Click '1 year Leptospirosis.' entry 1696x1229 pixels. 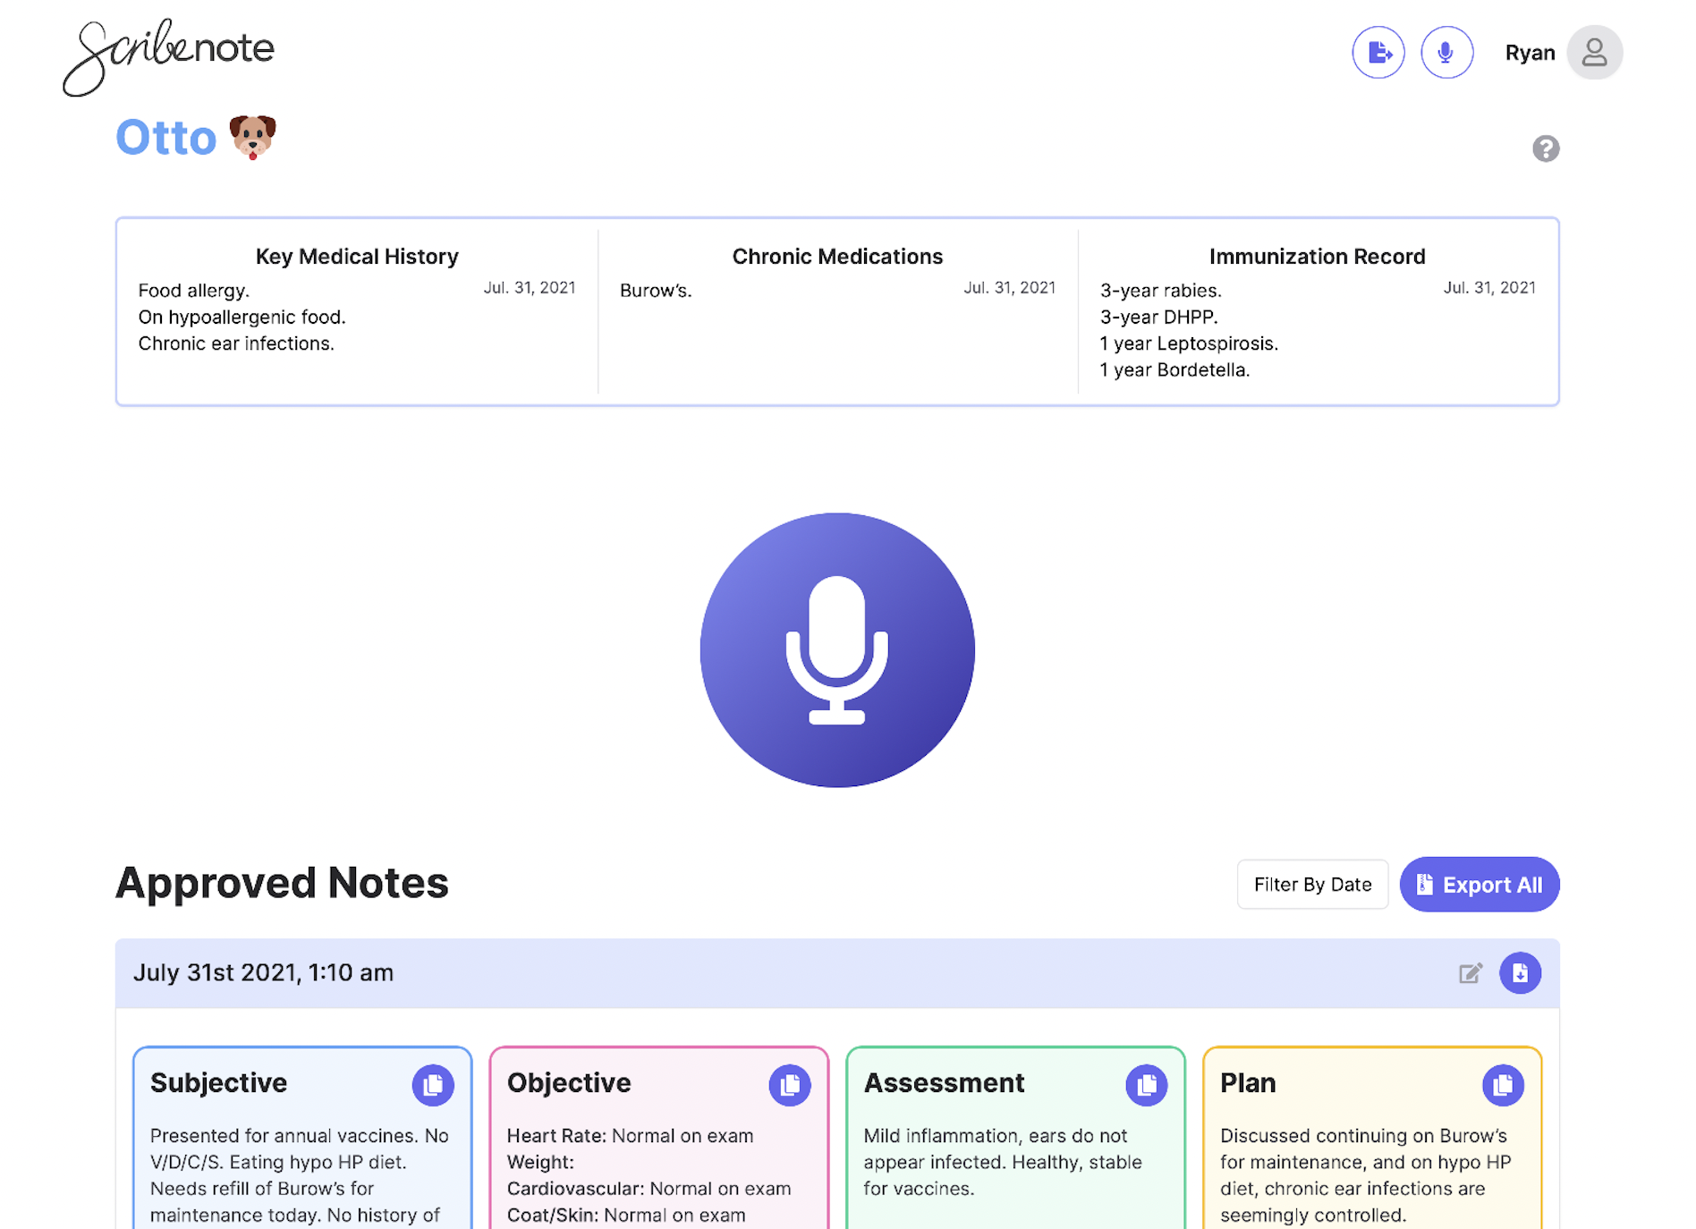1189,343
